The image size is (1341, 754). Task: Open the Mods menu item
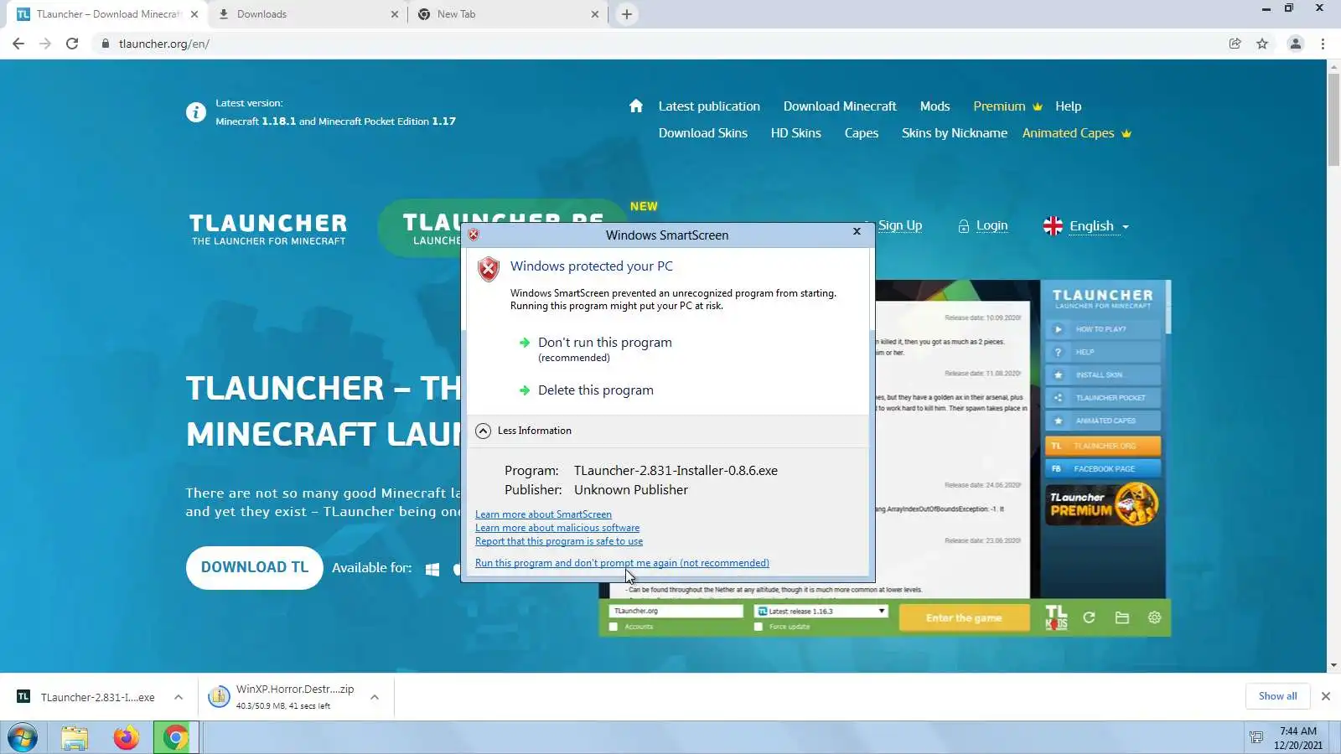935,106
